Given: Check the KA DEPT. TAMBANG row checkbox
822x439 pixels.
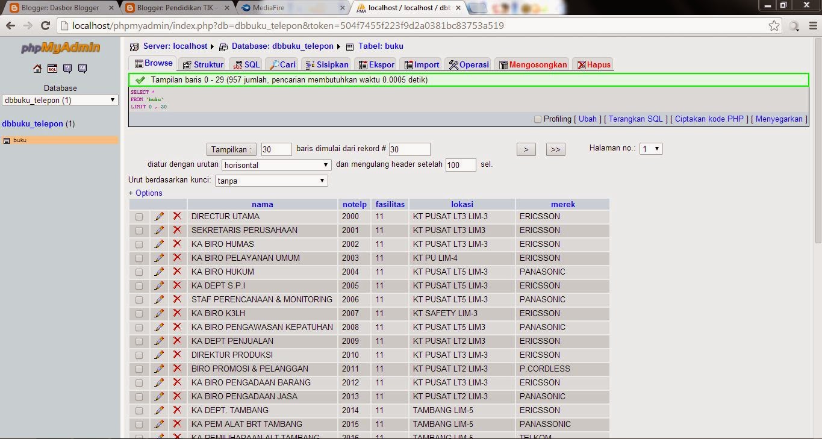Looking at the screenshot, I should pos(139,411).
